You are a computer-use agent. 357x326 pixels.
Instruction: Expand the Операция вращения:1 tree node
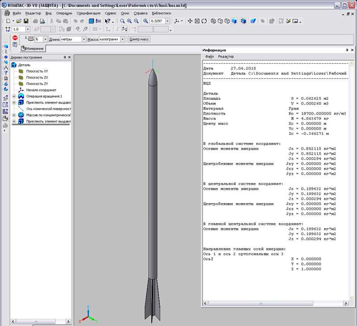(14, 96)
